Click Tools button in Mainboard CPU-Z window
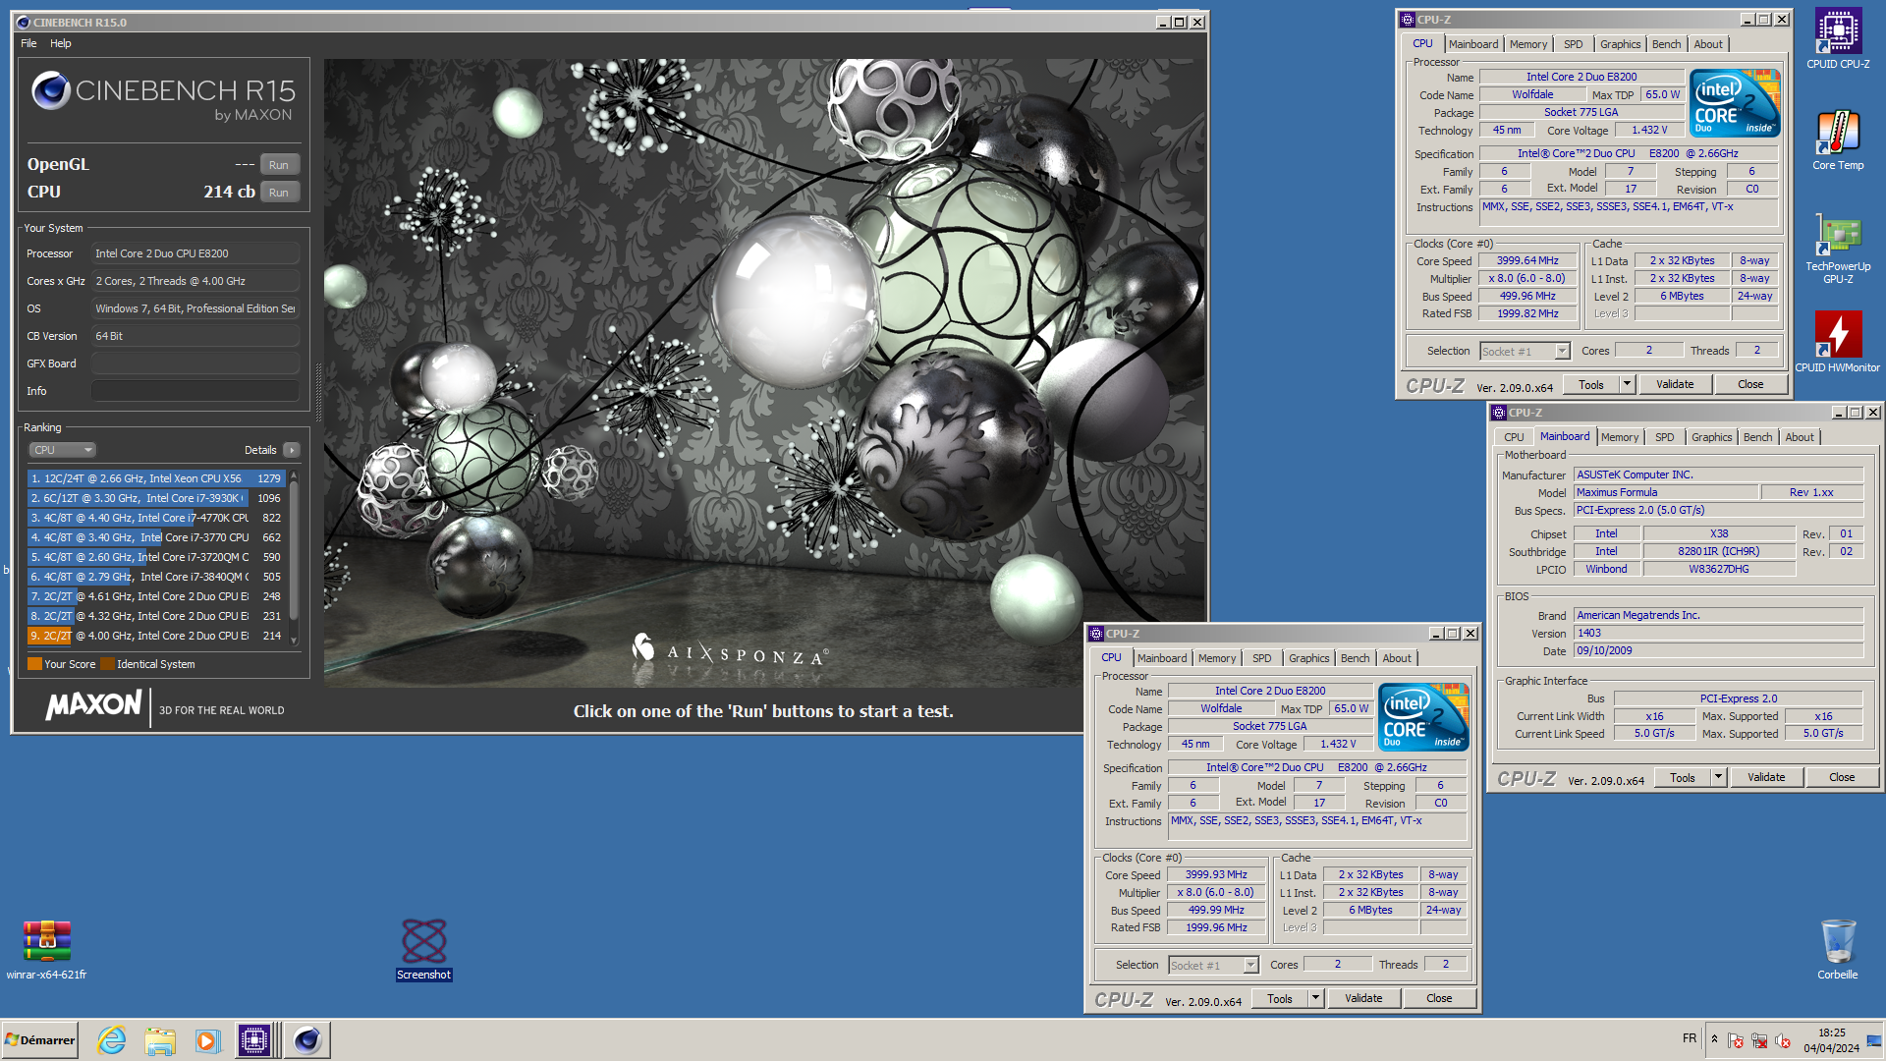This screenshot has width=1886, height=1061. [1683, 777]
